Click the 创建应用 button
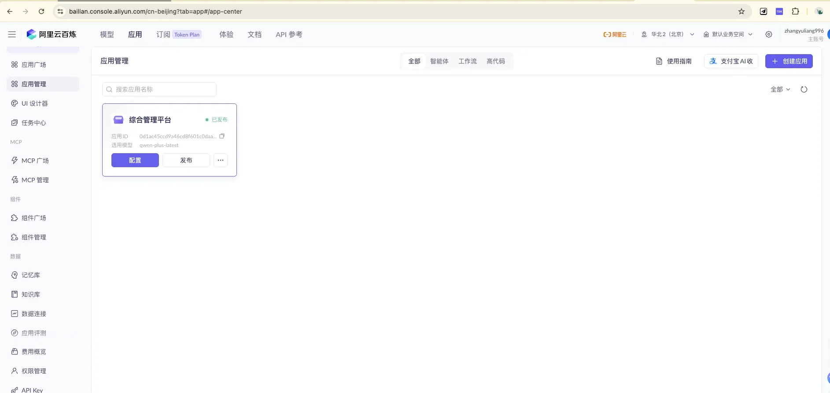830x393 pixels. click(789, 61)
